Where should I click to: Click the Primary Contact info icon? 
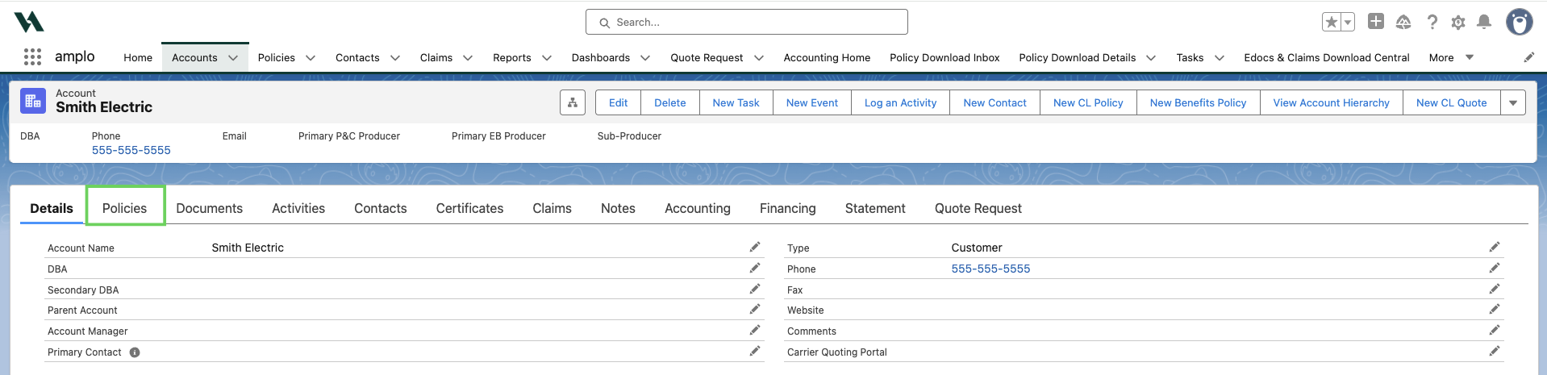coord(135,352)
